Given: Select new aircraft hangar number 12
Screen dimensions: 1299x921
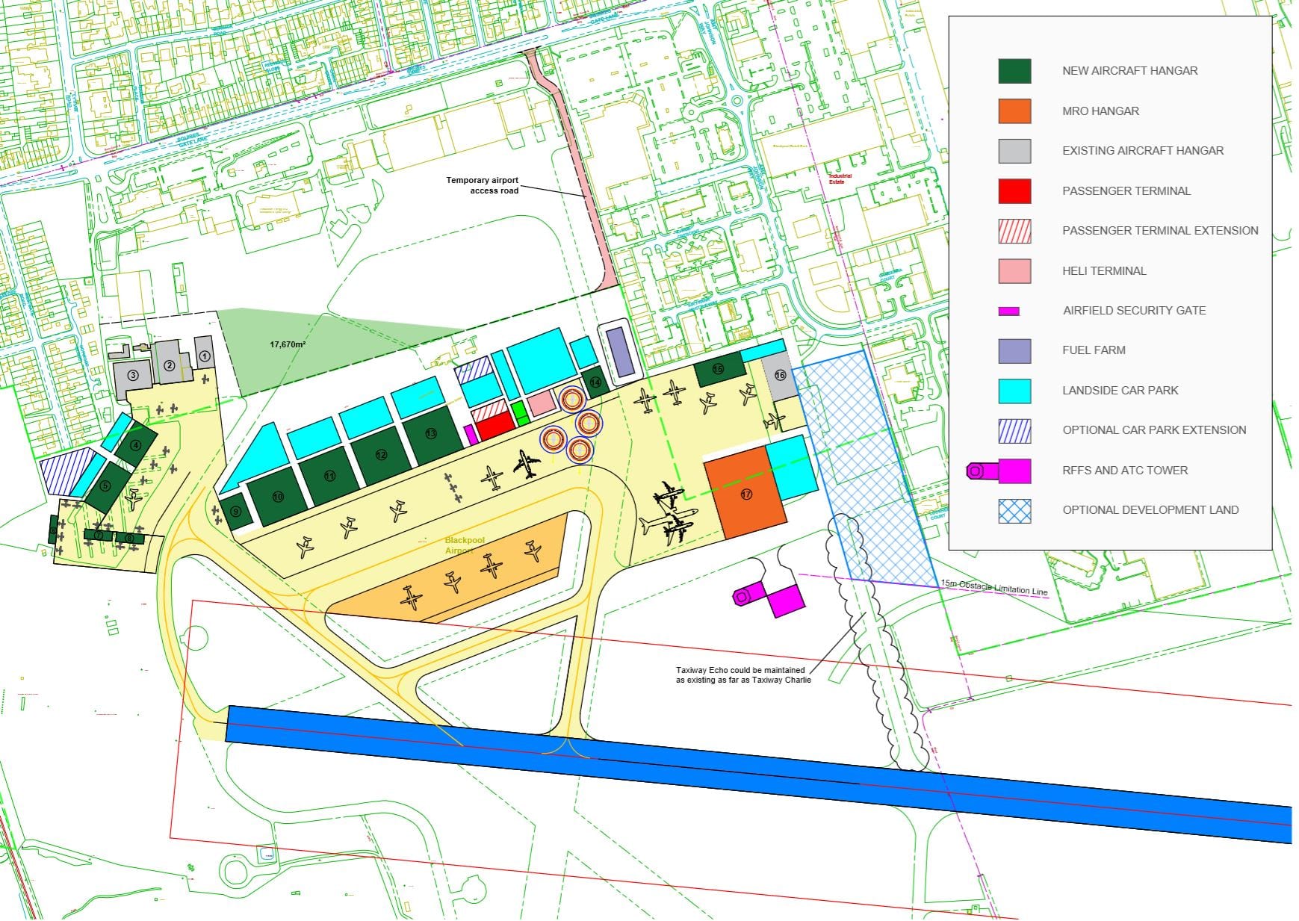Looking at the screenshot, I should 382,455.
